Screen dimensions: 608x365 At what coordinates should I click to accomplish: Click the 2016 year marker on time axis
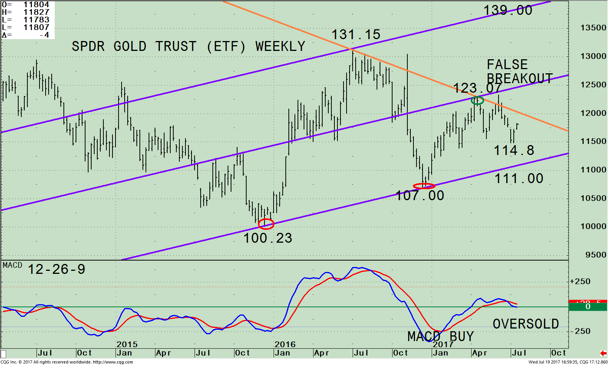pos(285,344)
